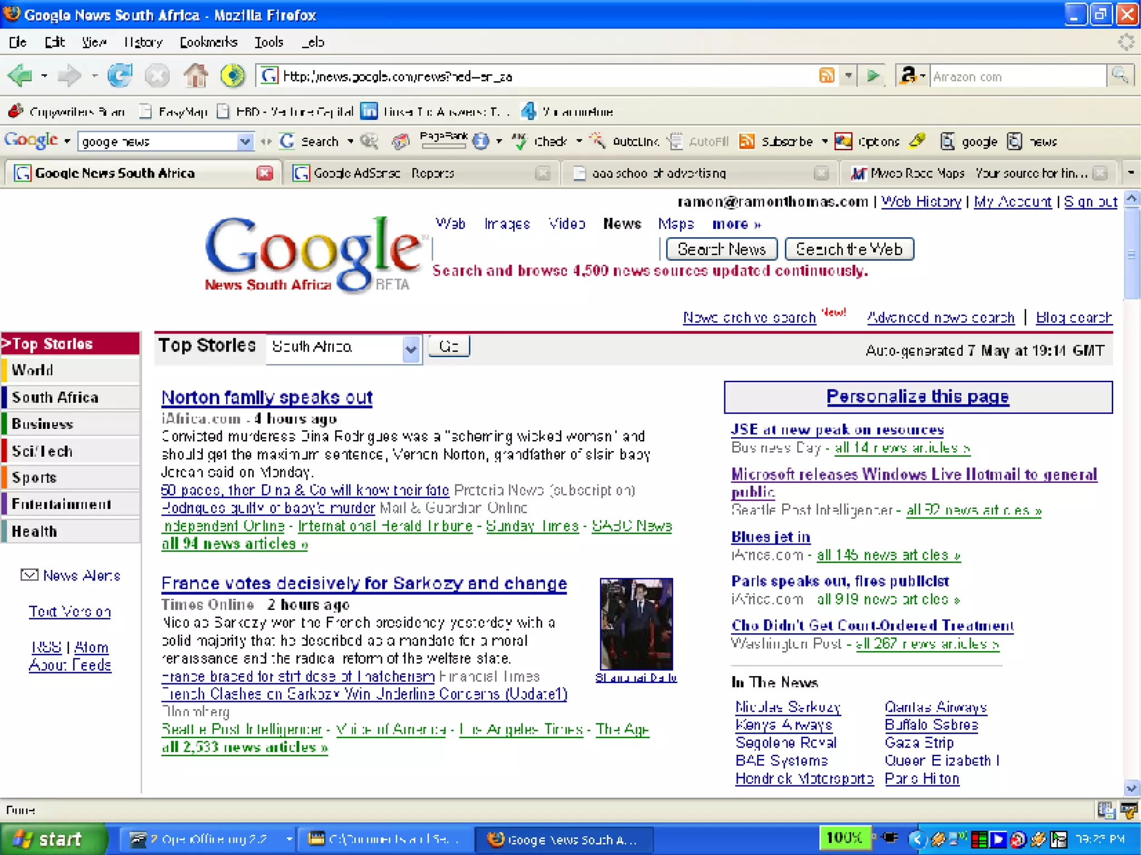The image size is (1141, 855).
Task: Click the Search the Web button
Action: pos(849,249)
